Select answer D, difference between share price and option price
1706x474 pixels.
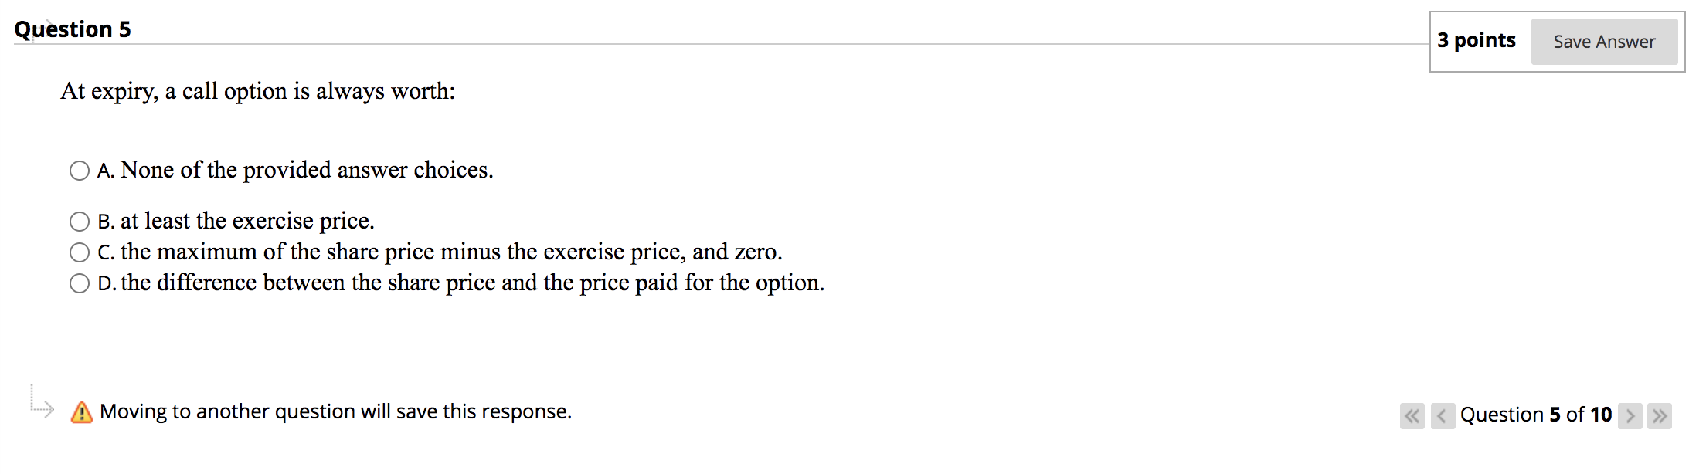(80, 283)
